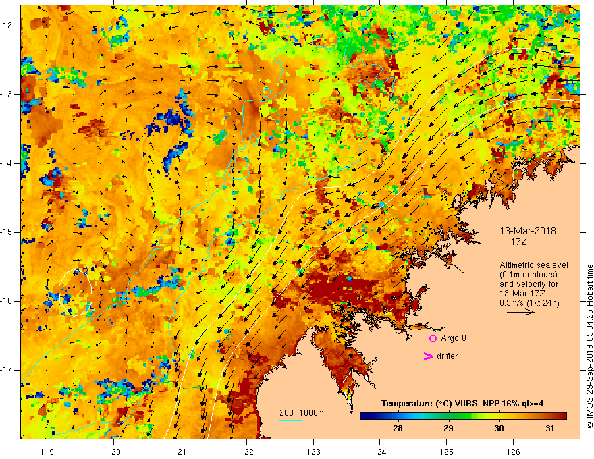Click the longitude 123 axis label
594x459 pixels.
[x=313, y=452]
